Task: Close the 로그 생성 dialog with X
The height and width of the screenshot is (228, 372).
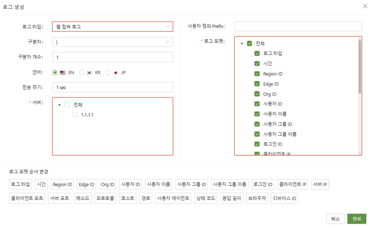Action: coord(365,6)
